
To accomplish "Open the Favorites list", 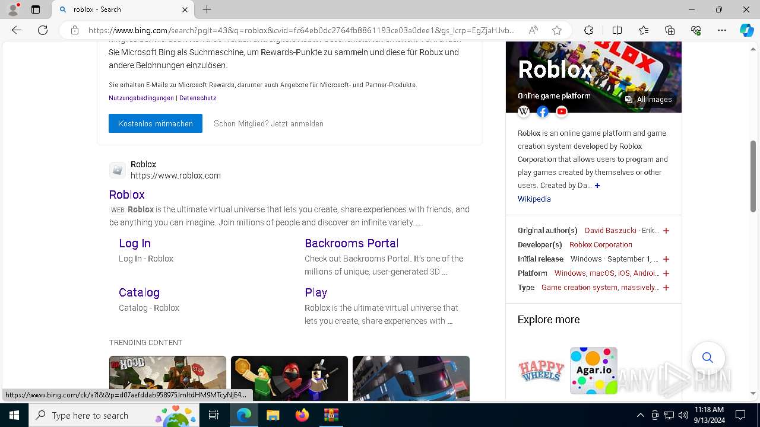I will point(644,30).
